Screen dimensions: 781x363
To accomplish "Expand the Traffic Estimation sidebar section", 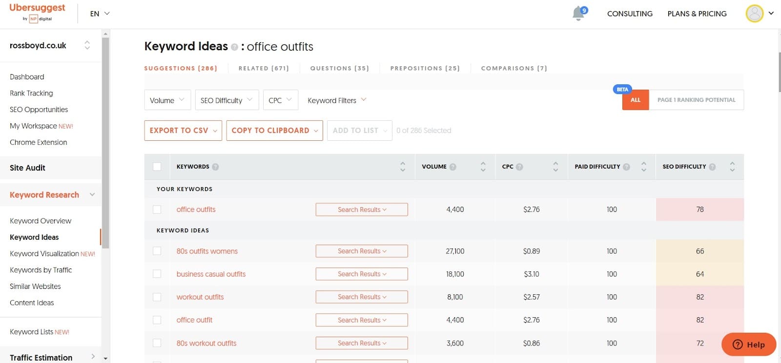I will (x=93, y=357).
